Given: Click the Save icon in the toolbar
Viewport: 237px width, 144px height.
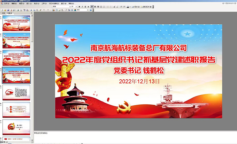Looking at the screenshot, I should (x=8, y=10).
